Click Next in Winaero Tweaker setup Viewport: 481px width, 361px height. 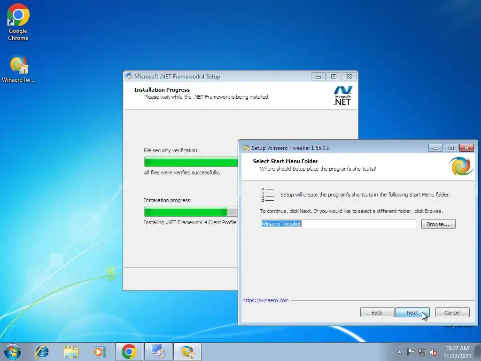coord(412,313)
